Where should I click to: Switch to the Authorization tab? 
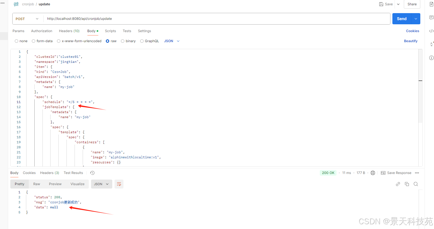point(42,31)
